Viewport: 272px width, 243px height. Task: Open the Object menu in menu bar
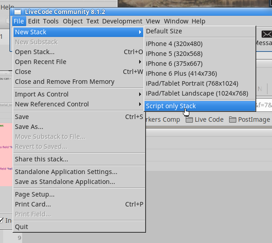pyautogui.click(x=73, y=21)
